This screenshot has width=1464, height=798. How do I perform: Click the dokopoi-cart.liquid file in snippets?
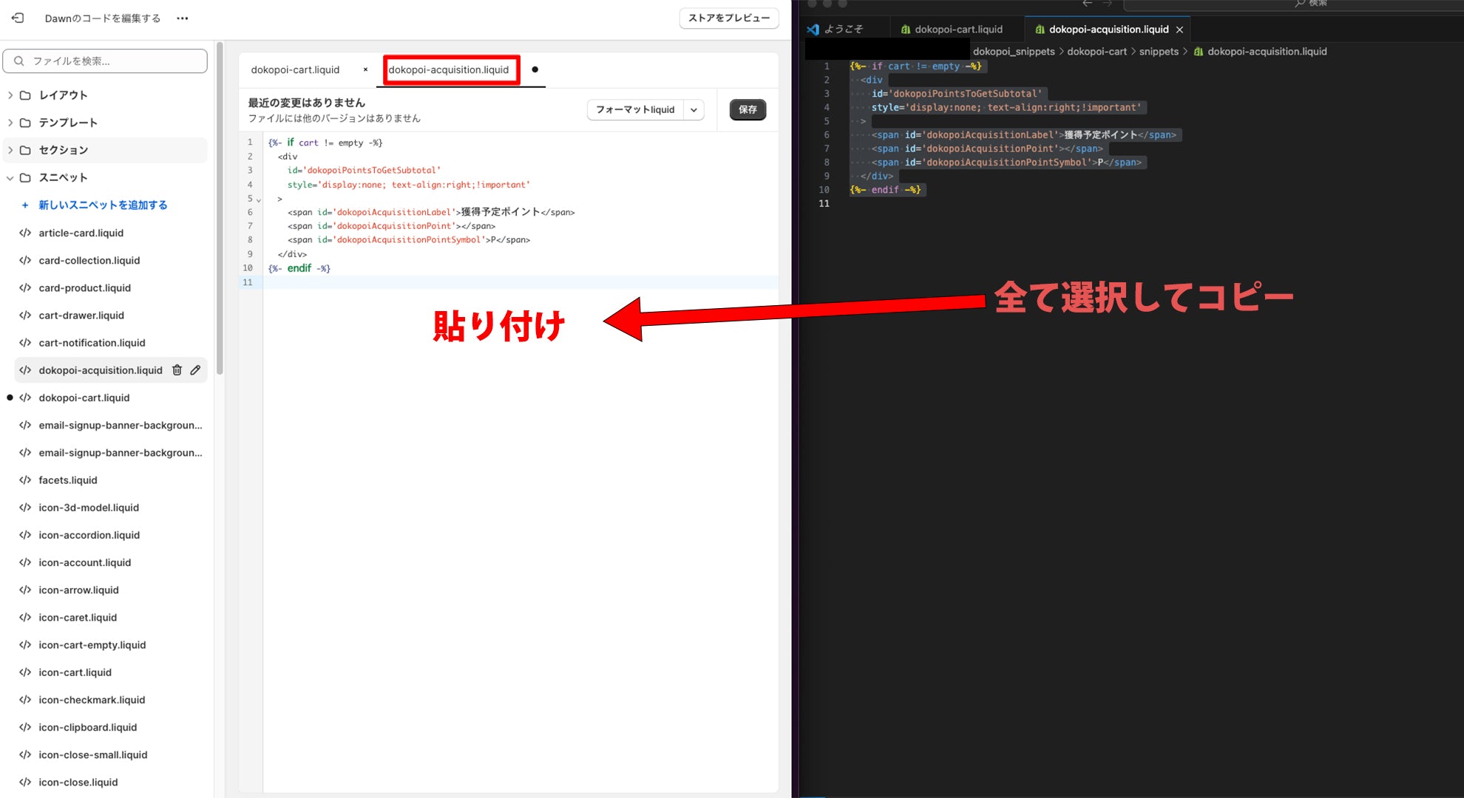pos(84,397)
